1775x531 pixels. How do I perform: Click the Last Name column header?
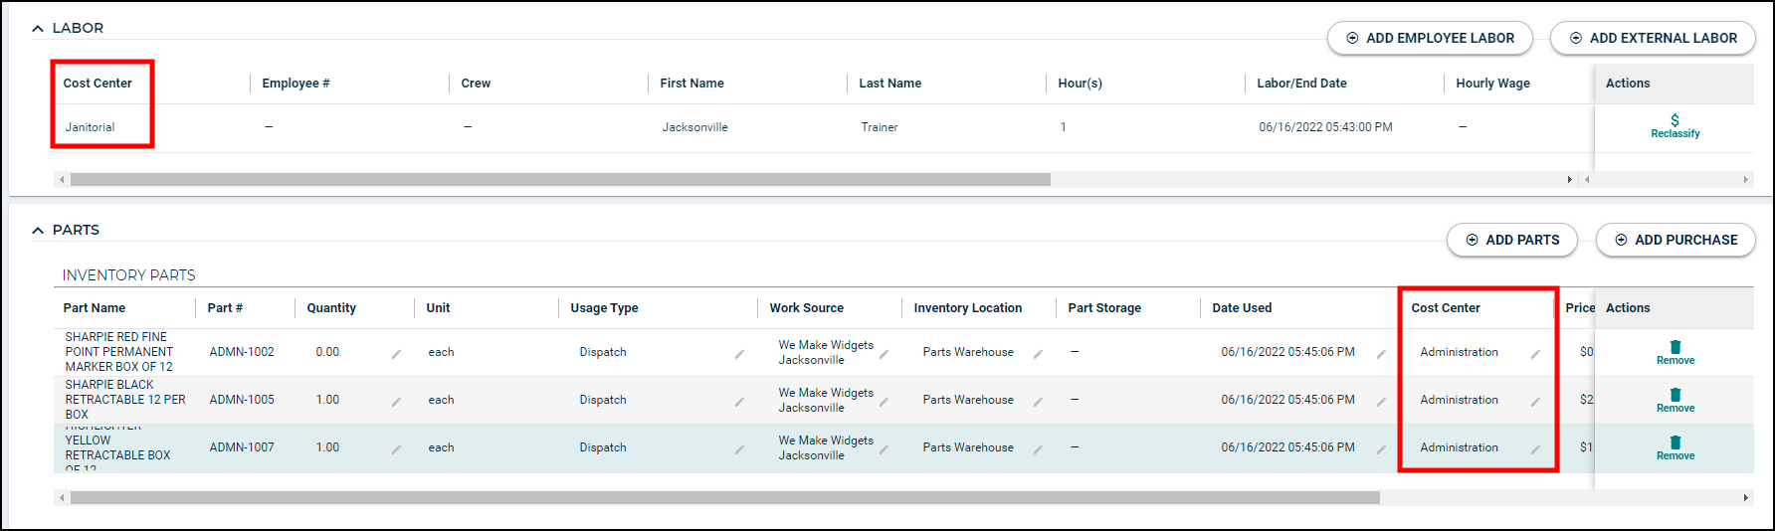pos(889,84)
